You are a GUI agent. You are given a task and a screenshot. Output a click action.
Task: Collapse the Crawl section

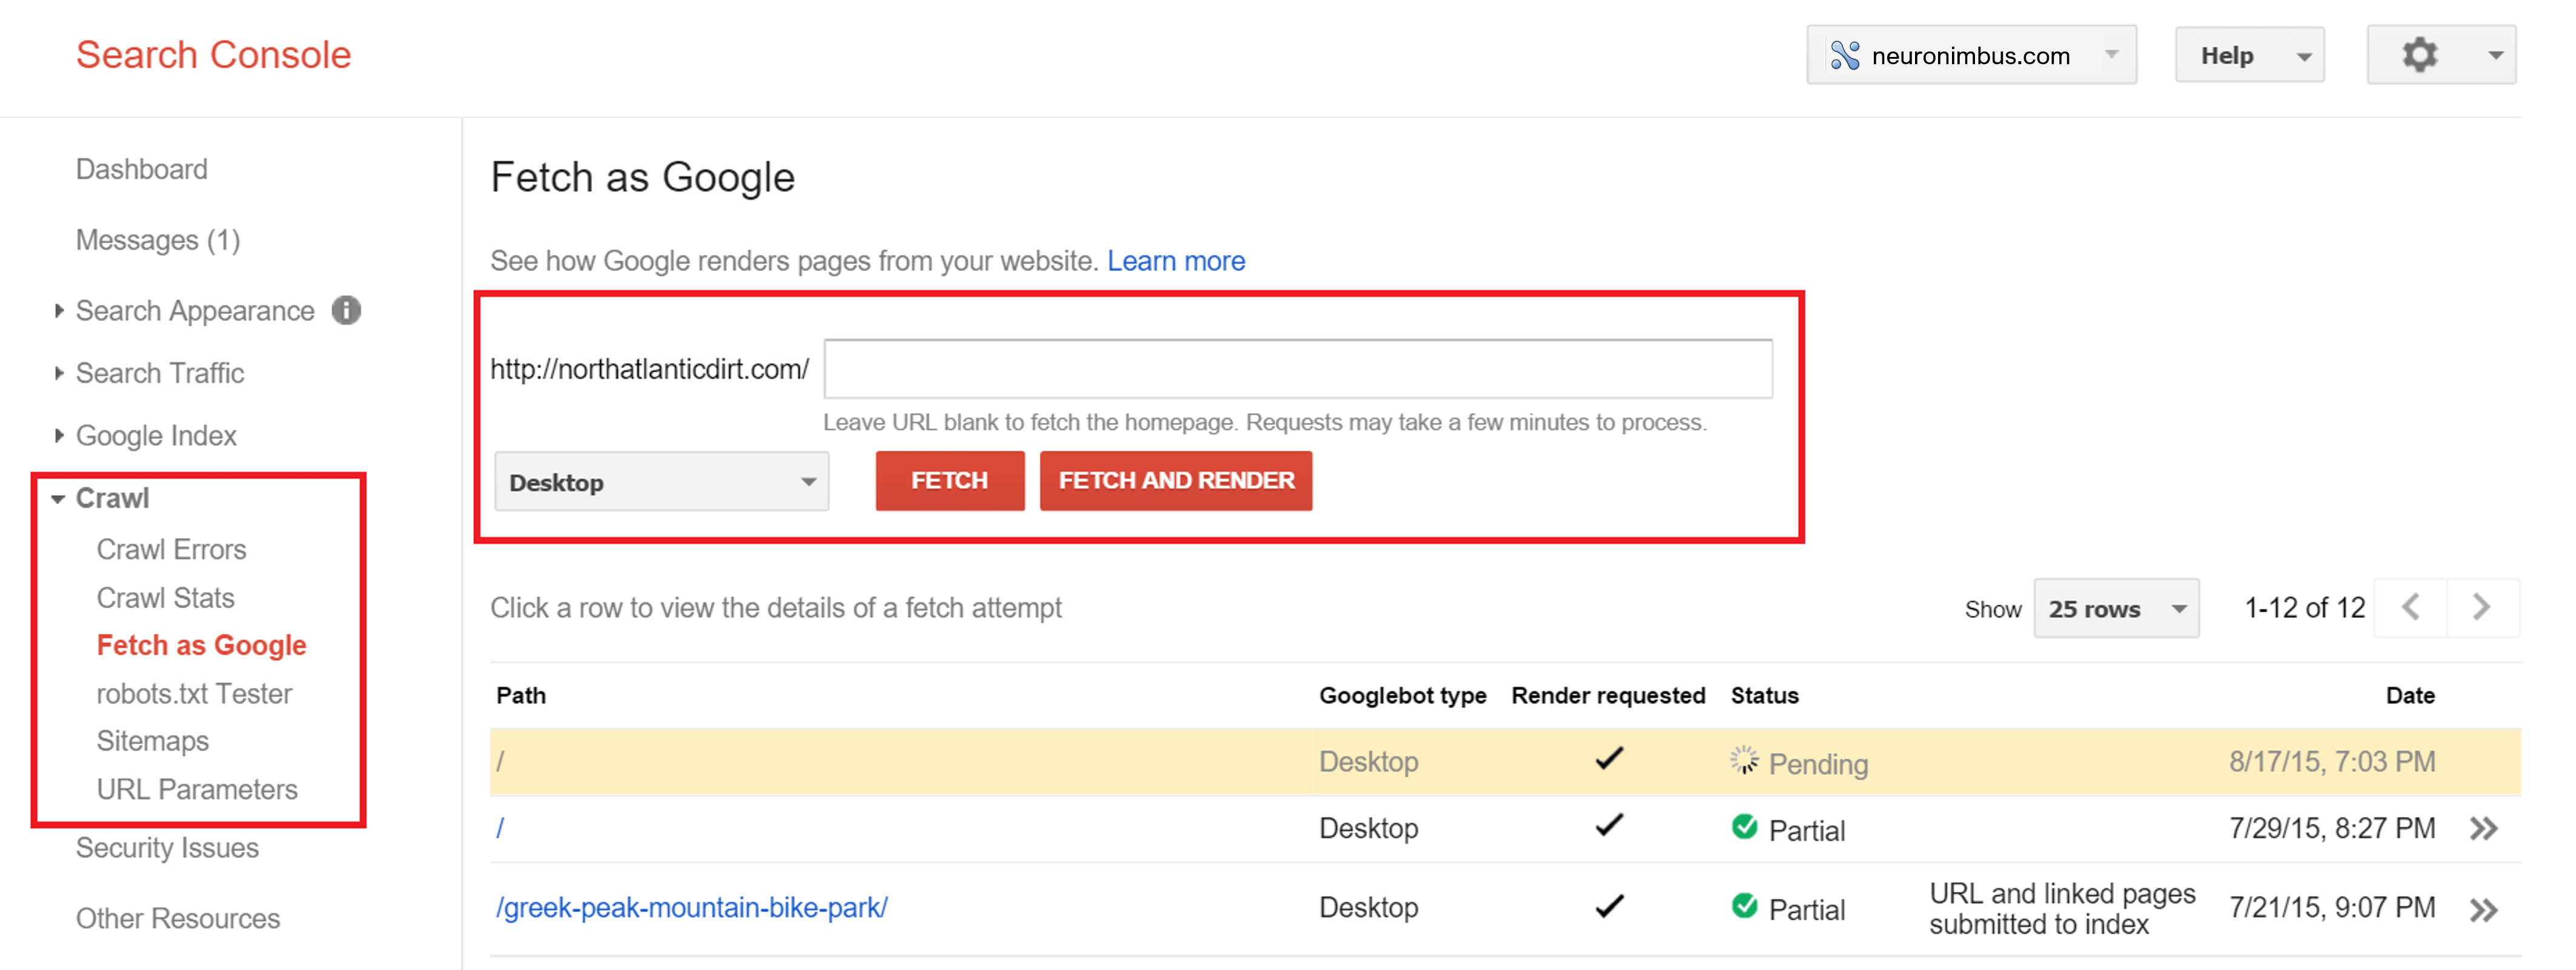point(58,498)
